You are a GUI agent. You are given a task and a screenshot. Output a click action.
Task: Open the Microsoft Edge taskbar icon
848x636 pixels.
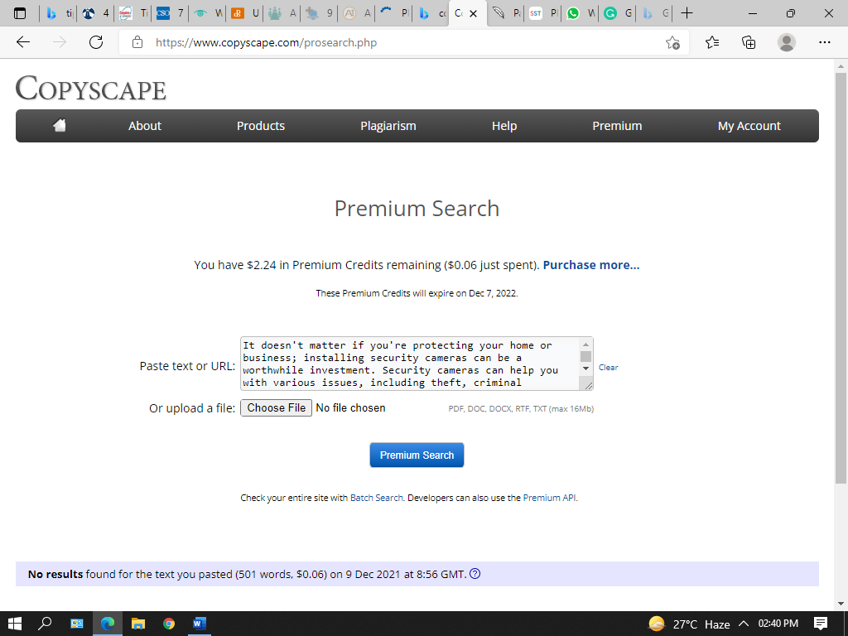pos(108,624)
